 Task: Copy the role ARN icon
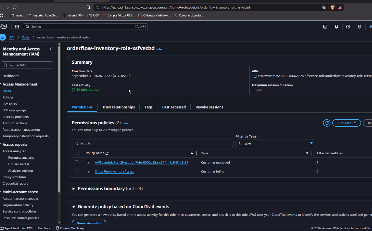[x=254, y=76]
